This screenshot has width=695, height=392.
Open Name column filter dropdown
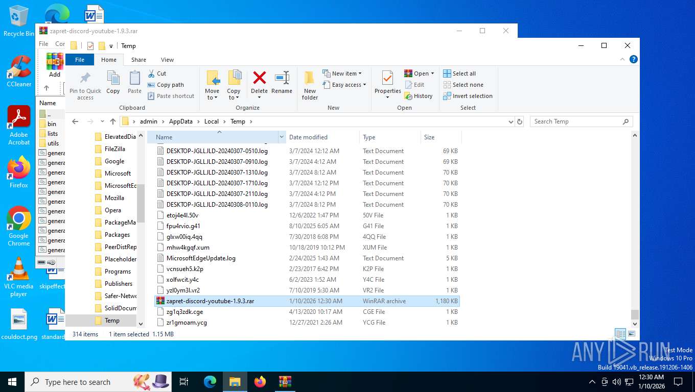pyautogui.click(x=282, y=137)
